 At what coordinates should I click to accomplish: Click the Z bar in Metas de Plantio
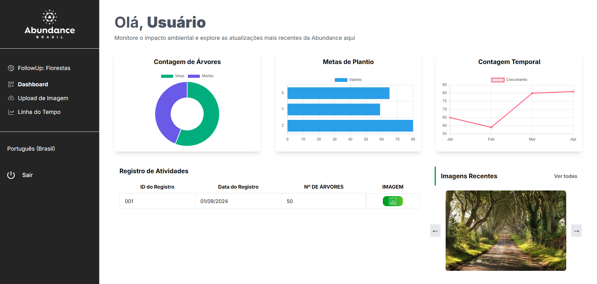350,126
